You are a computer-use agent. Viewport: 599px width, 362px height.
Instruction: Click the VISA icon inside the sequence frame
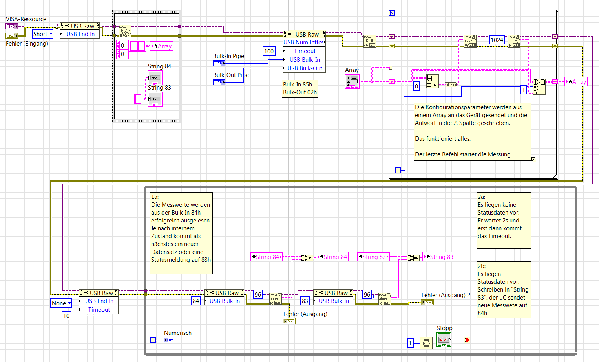point(125,31)
